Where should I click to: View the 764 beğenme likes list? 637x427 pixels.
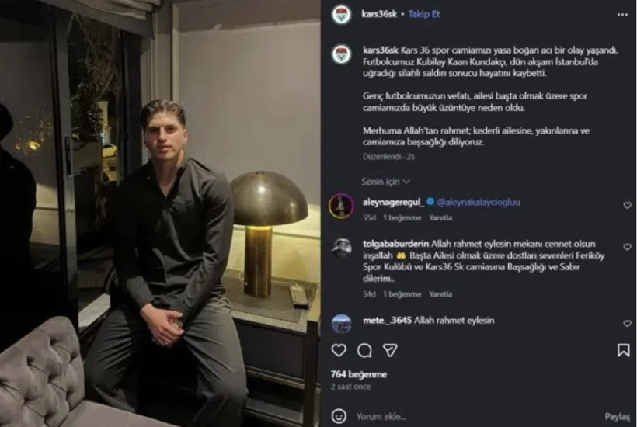coord(358,373)
